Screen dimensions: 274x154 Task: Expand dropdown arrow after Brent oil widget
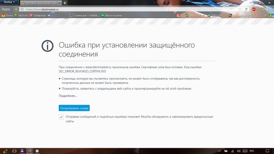(x=256, y=15)
